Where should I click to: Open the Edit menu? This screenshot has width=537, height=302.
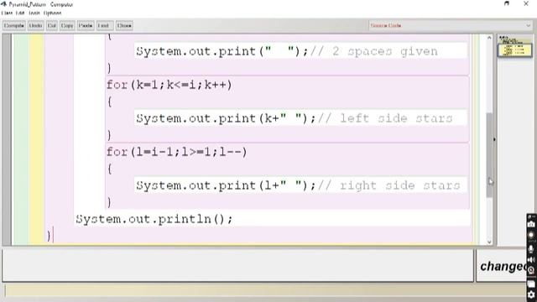coord(20,13)
